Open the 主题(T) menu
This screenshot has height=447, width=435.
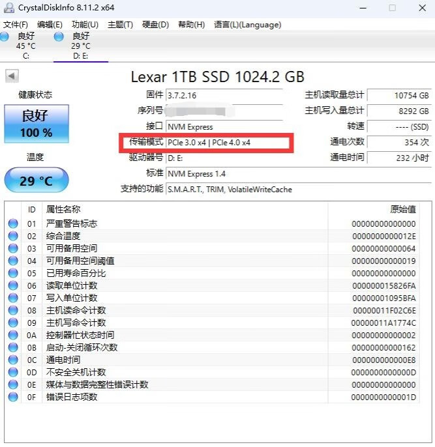(x=120, y=25)
